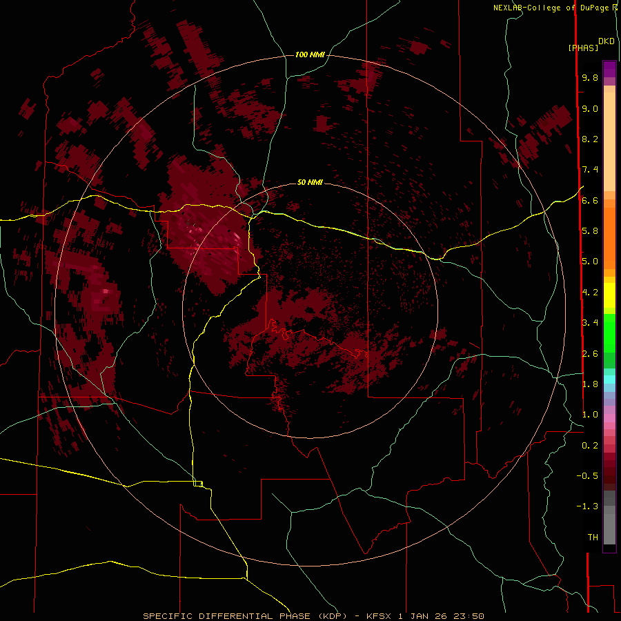Click the 4.2 value on the scale
This screenshot has width=621, height=621.
590,293
